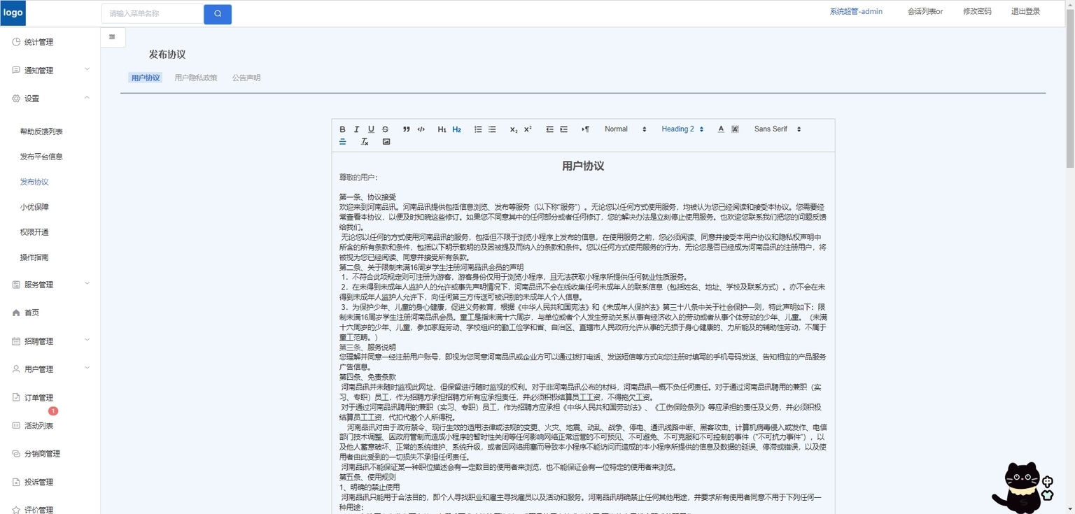Apply italic formatting in editor
The image size is (1075, 514).
coord(356,129)
